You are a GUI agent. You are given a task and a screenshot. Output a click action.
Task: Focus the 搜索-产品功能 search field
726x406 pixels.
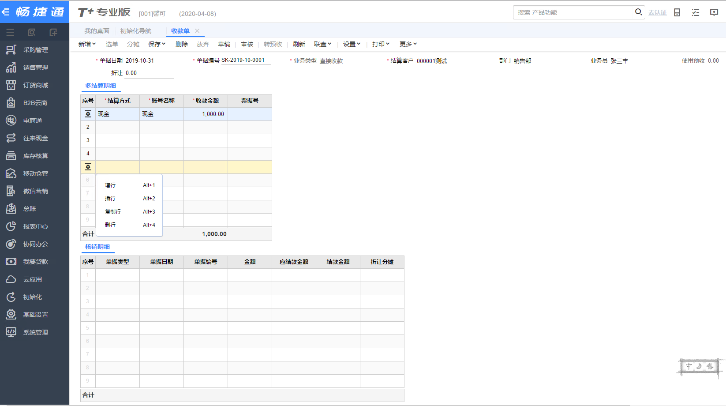point(573,12)
